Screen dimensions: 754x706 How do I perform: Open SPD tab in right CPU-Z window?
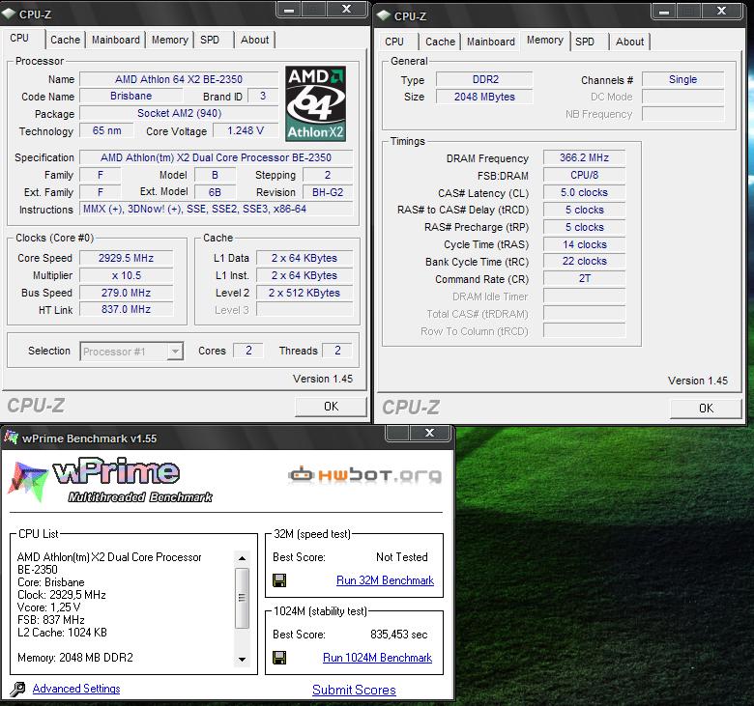point(585,42)
